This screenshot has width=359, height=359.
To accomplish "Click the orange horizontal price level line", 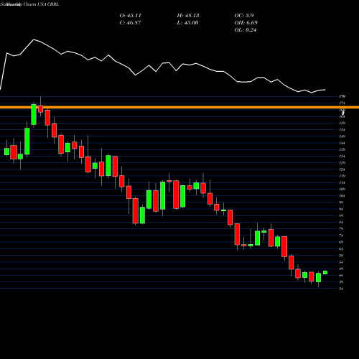I will click(179, 107).
